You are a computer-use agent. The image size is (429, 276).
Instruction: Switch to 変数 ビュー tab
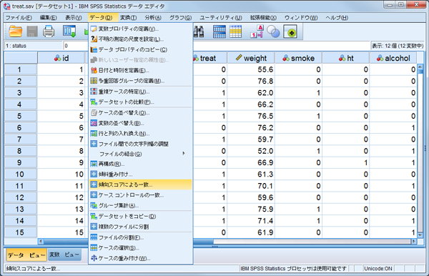tap(64, 255)
